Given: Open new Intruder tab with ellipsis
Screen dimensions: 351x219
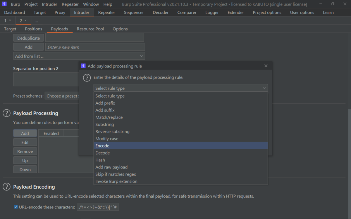Looking at the screenshot, I should 37,21.
